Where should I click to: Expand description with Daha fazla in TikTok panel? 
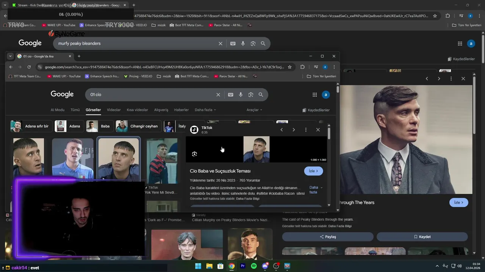point(316,190)
